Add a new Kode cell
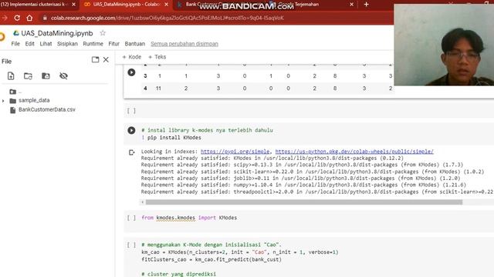Viewport: 494px width, 277px height. (132, 57)
